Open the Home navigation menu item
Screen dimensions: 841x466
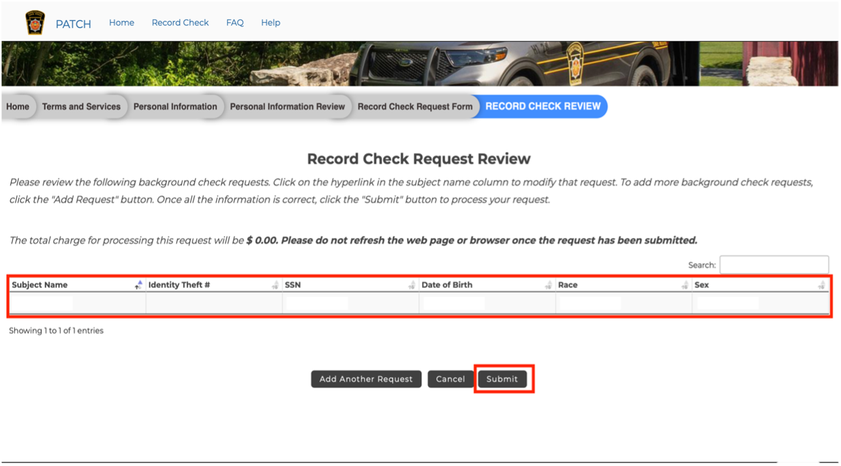pos(121,23)
